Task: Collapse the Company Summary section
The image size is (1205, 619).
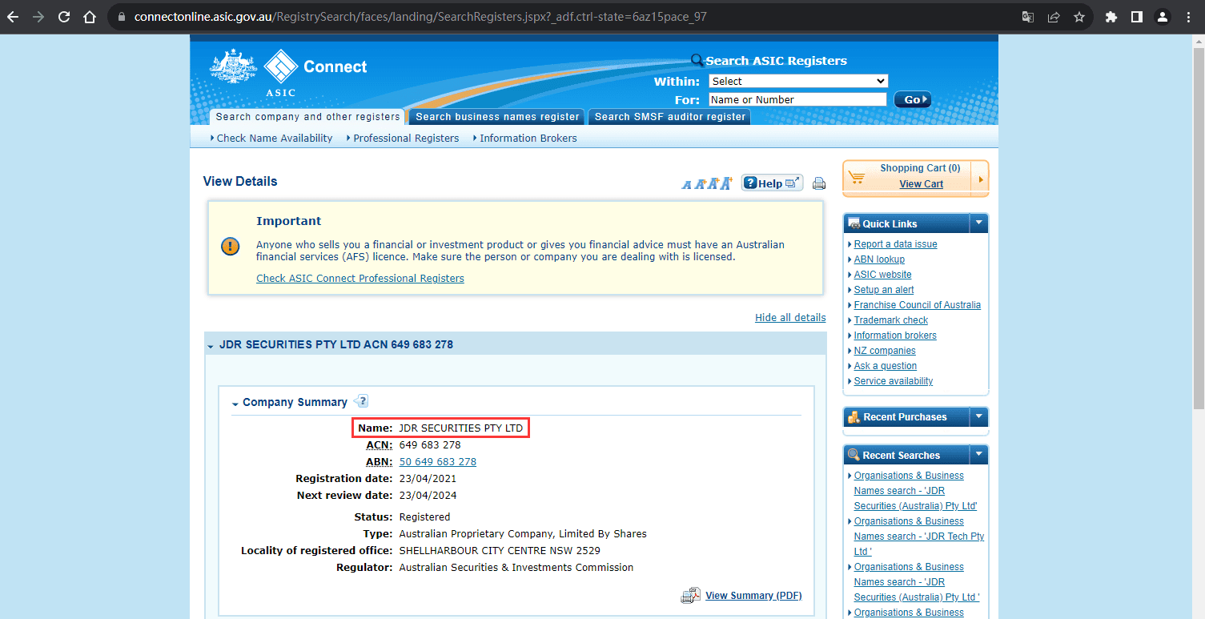Action: (x=235, y=404)
